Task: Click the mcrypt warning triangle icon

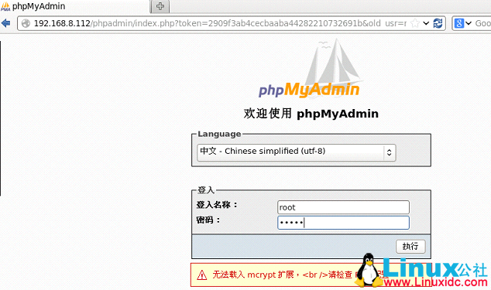Action: click(x=202, y=275)
